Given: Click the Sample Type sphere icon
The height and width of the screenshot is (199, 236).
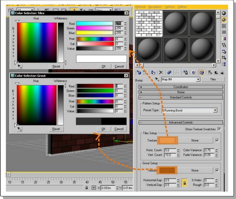Looking at the screenshot, I should pos(224,13).
